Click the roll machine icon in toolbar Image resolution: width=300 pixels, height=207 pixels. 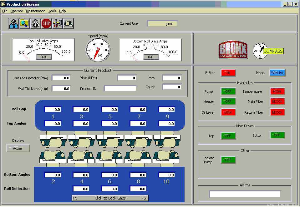click(68, 23)
